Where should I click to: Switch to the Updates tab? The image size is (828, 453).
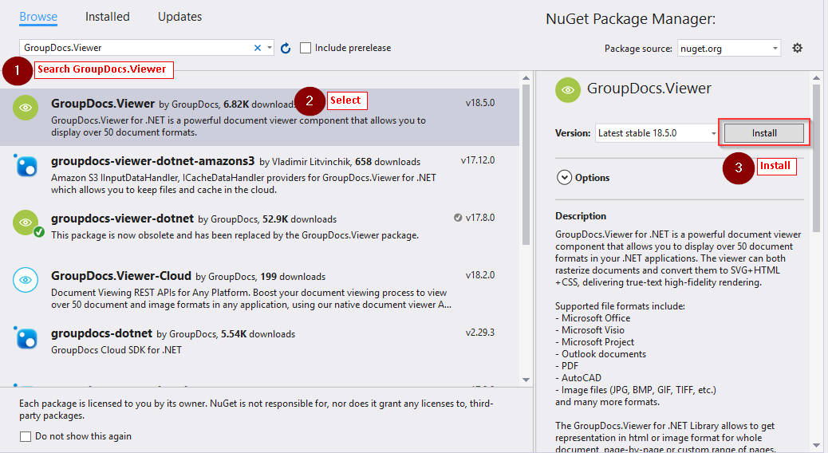pos(179,17)
